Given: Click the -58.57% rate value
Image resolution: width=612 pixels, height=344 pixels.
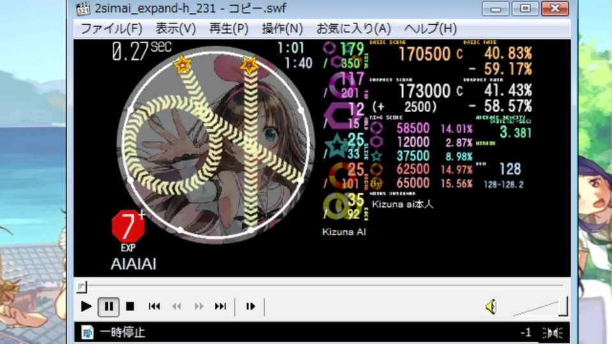Looking at the screenshot, I should pos(501,106).
